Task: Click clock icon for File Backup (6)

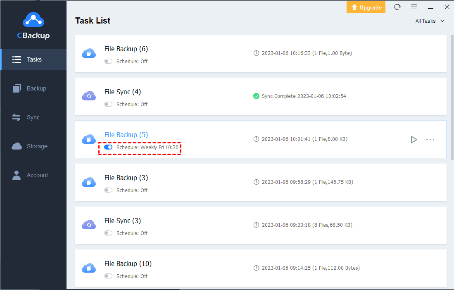Action: click(x=256, y=53)
